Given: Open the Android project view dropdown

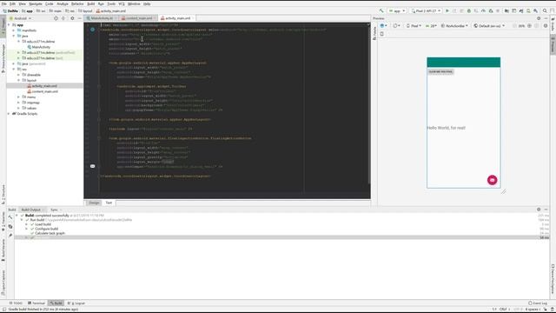Looking at the screenshot, I should click(x=20, y=18).
